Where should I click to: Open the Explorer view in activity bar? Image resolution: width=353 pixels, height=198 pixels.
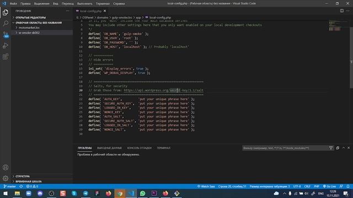click(x=6, y=12)
